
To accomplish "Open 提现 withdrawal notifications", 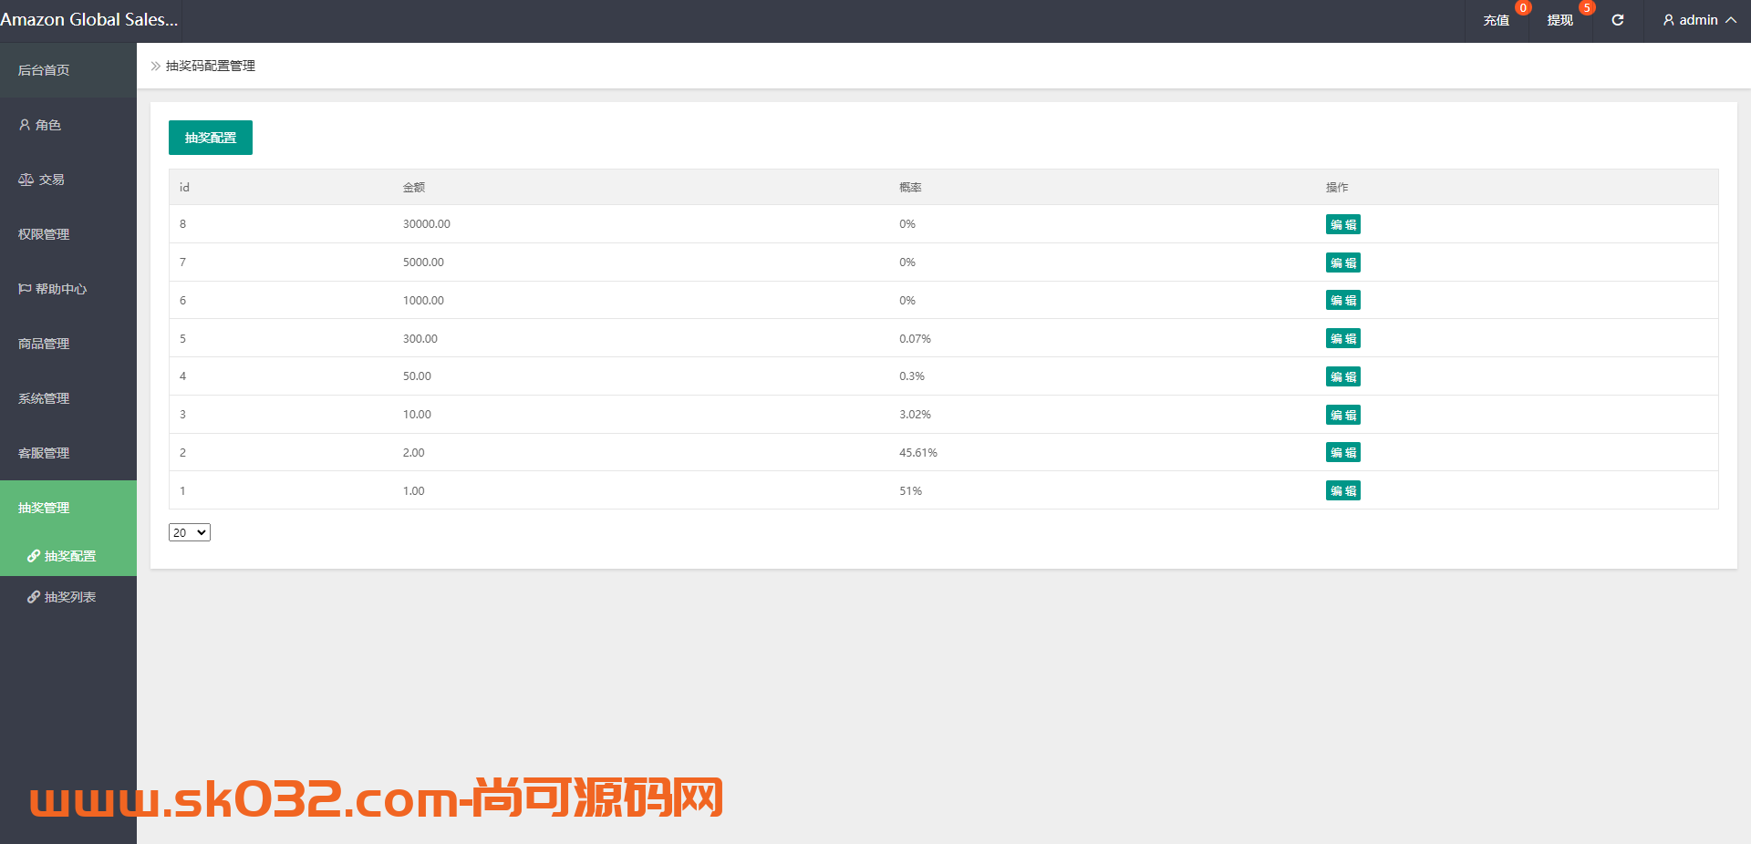I will point(1560,20).
